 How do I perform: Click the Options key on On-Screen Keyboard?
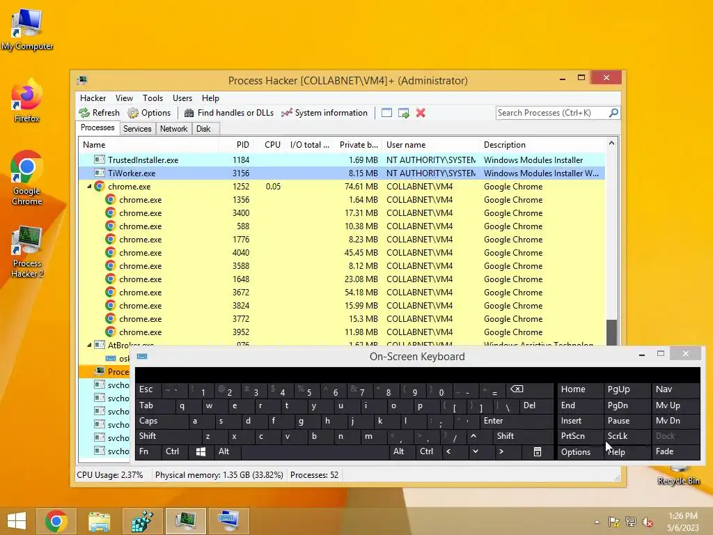(x=580, y=451)
